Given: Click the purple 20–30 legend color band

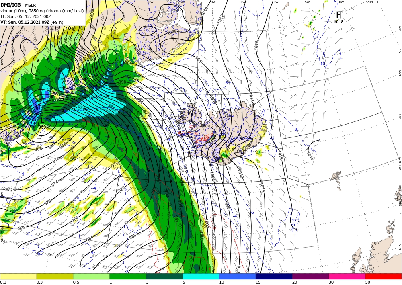Looking at the screenshot, I should 310,276.
